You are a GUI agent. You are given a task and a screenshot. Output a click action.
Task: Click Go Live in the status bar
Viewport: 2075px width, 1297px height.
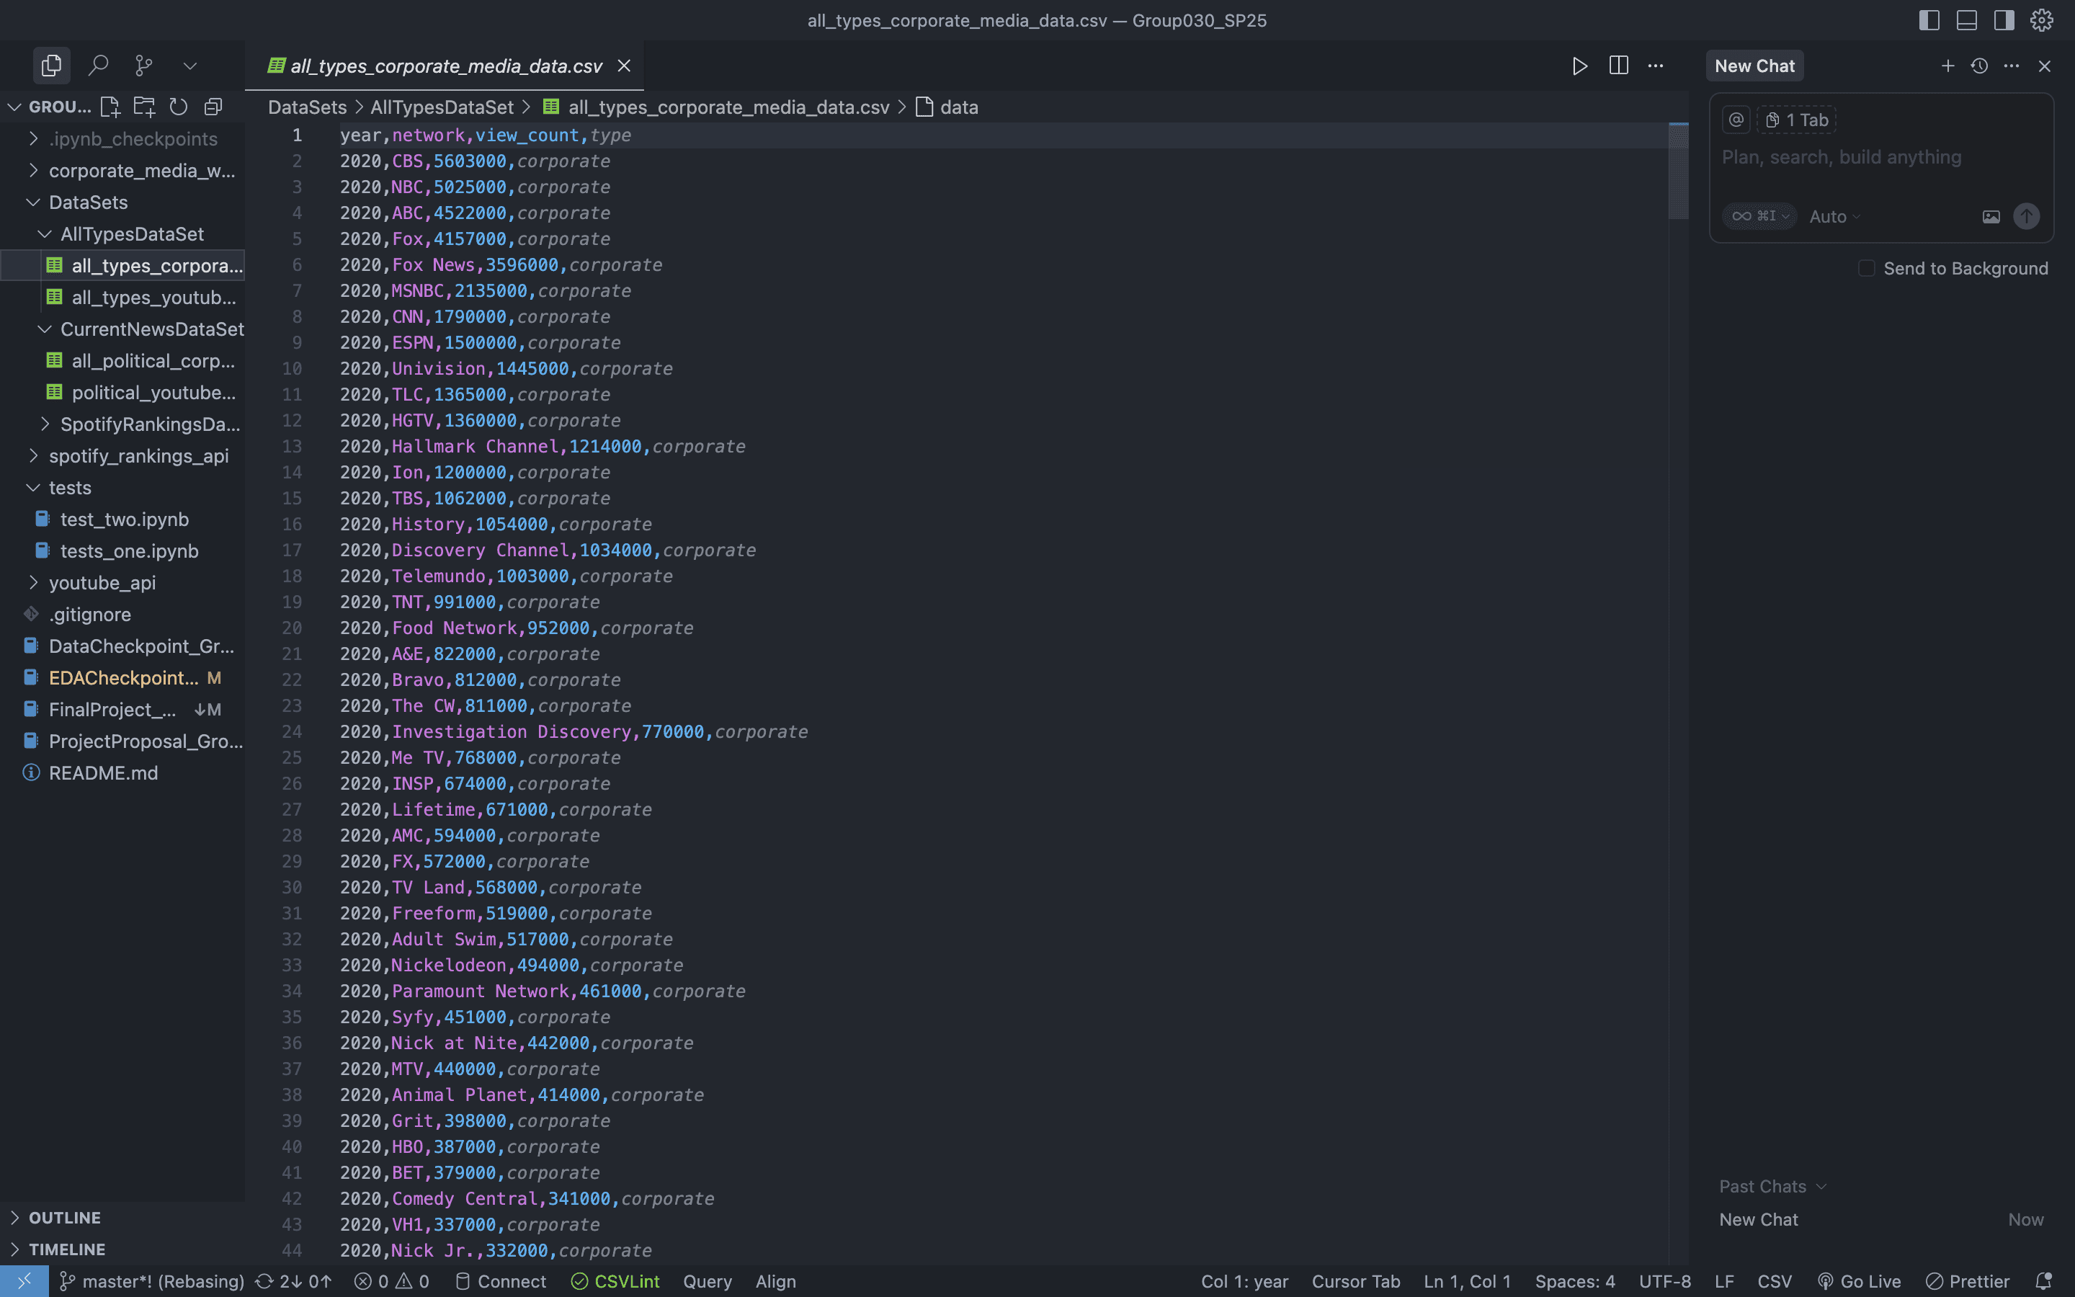click(x=1859, y=1282)
